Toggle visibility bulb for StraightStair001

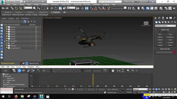tap(7, 48)
